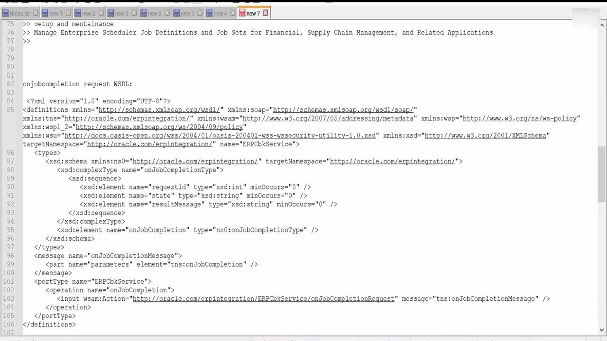Image resolution: width=607 pixels, height=341 pixels.
Task: Click line number 103 in the margin
Action: [x=8, y=299]
